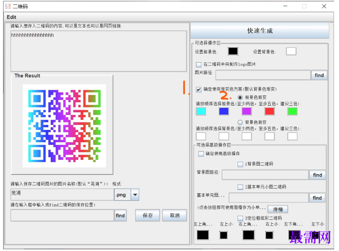Close the 二维码 window
Image resolution: width=339 pixels, height=251 pixels.
pos(324,6)
